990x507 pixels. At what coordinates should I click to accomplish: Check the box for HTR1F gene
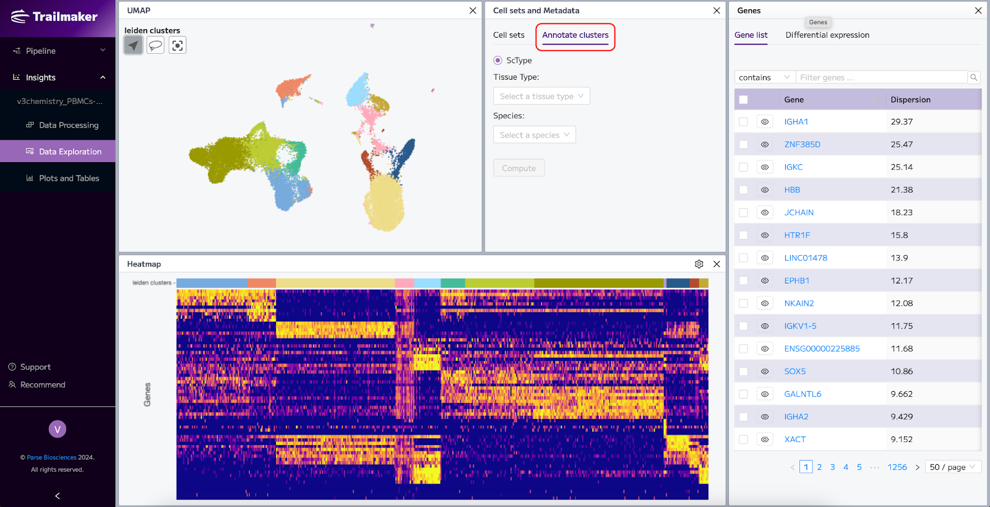click(743, 235)
